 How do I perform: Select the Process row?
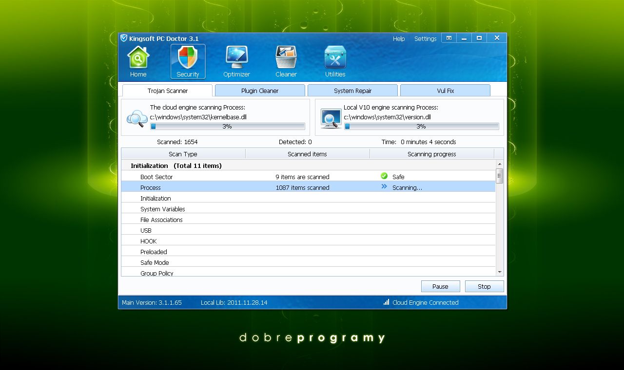click(x=309, y=187)
